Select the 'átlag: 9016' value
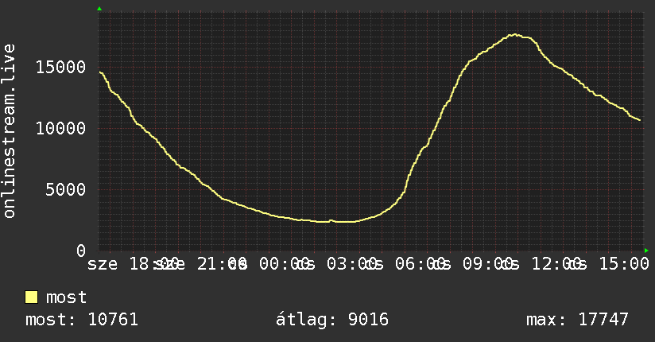This screenshot has height=342, width=655. coord(332,320)
